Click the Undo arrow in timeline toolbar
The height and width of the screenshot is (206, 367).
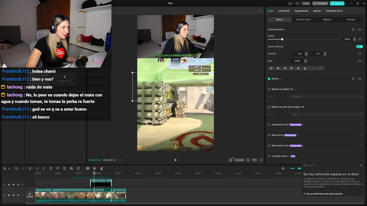coord(16,169)
